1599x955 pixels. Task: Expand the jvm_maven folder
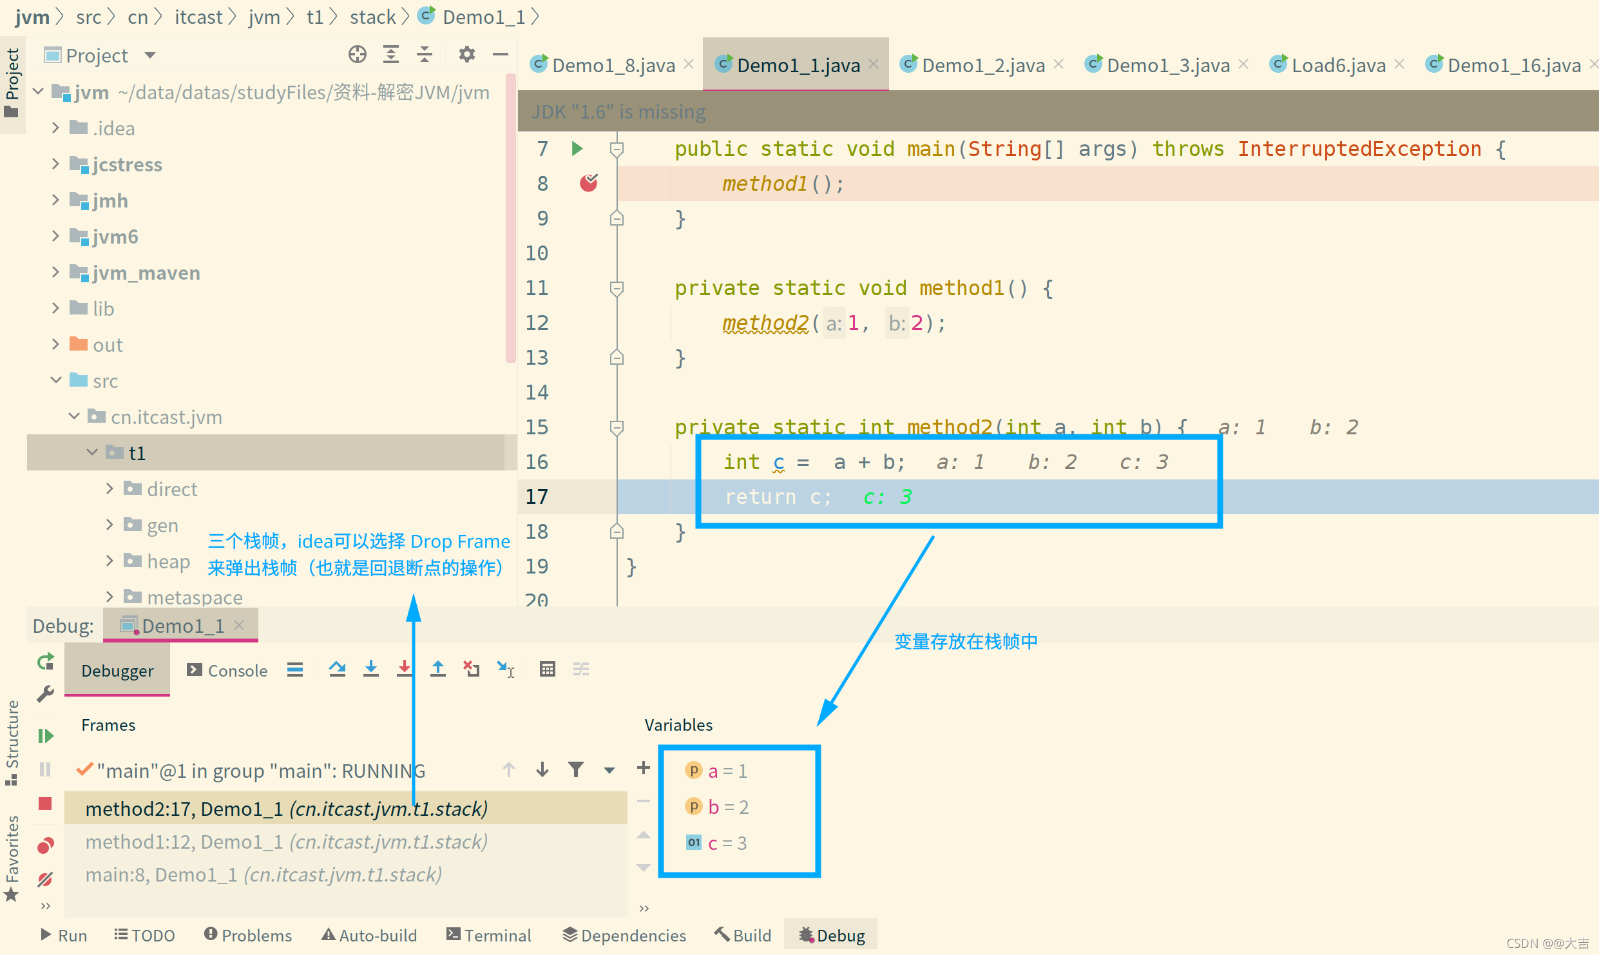click(x=55, y=272)
